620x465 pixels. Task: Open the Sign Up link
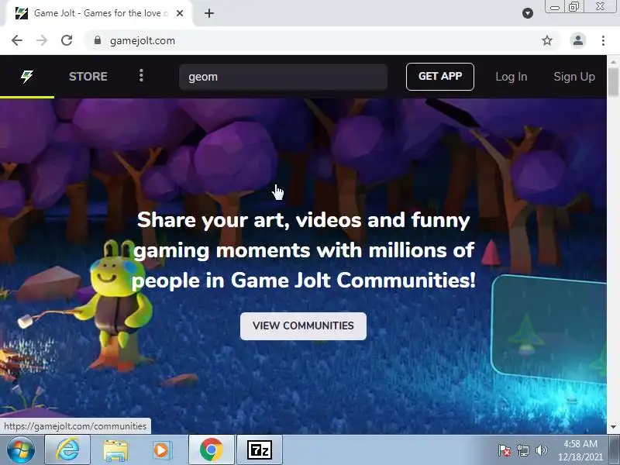574,77
